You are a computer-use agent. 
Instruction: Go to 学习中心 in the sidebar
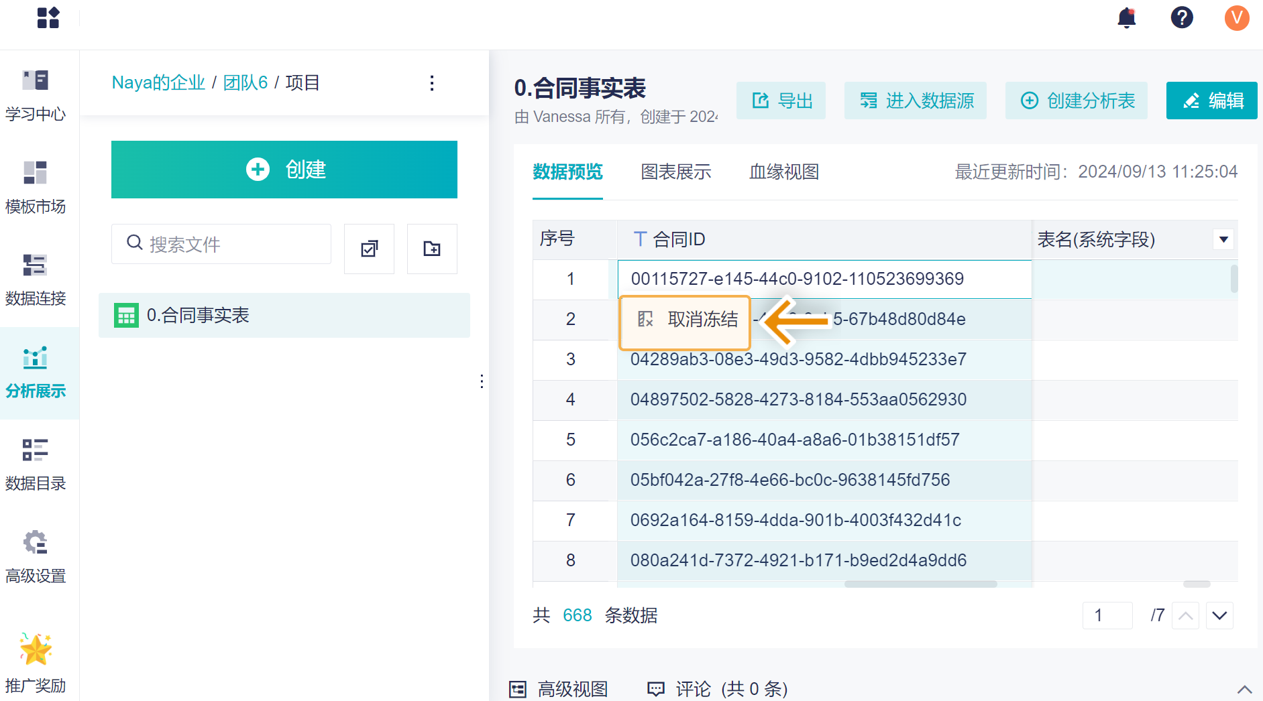36,97
